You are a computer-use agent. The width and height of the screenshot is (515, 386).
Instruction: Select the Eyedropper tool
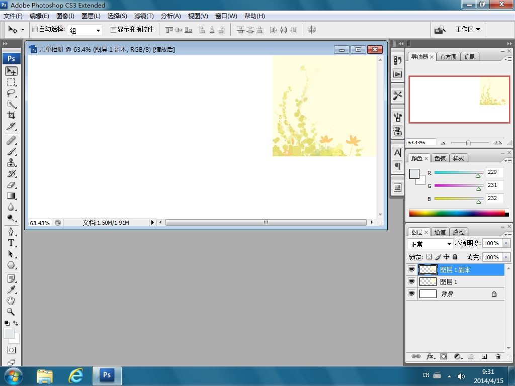click(12, 290)
